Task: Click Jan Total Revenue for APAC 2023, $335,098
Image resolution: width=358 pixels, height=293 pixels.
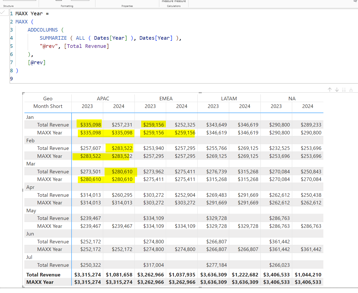Action: pyautogui.click(x=91, y=125)
